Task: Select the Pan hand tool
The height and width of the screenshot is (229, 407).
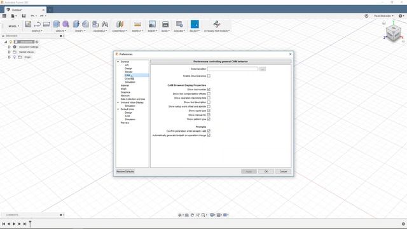Action: click(x=192, y=215)
